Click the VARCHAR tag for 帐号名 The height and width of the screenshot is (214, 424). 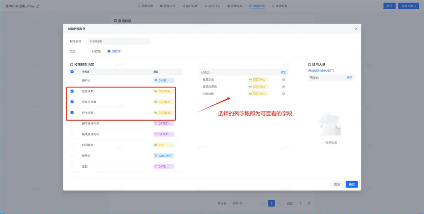pos(163,156)
